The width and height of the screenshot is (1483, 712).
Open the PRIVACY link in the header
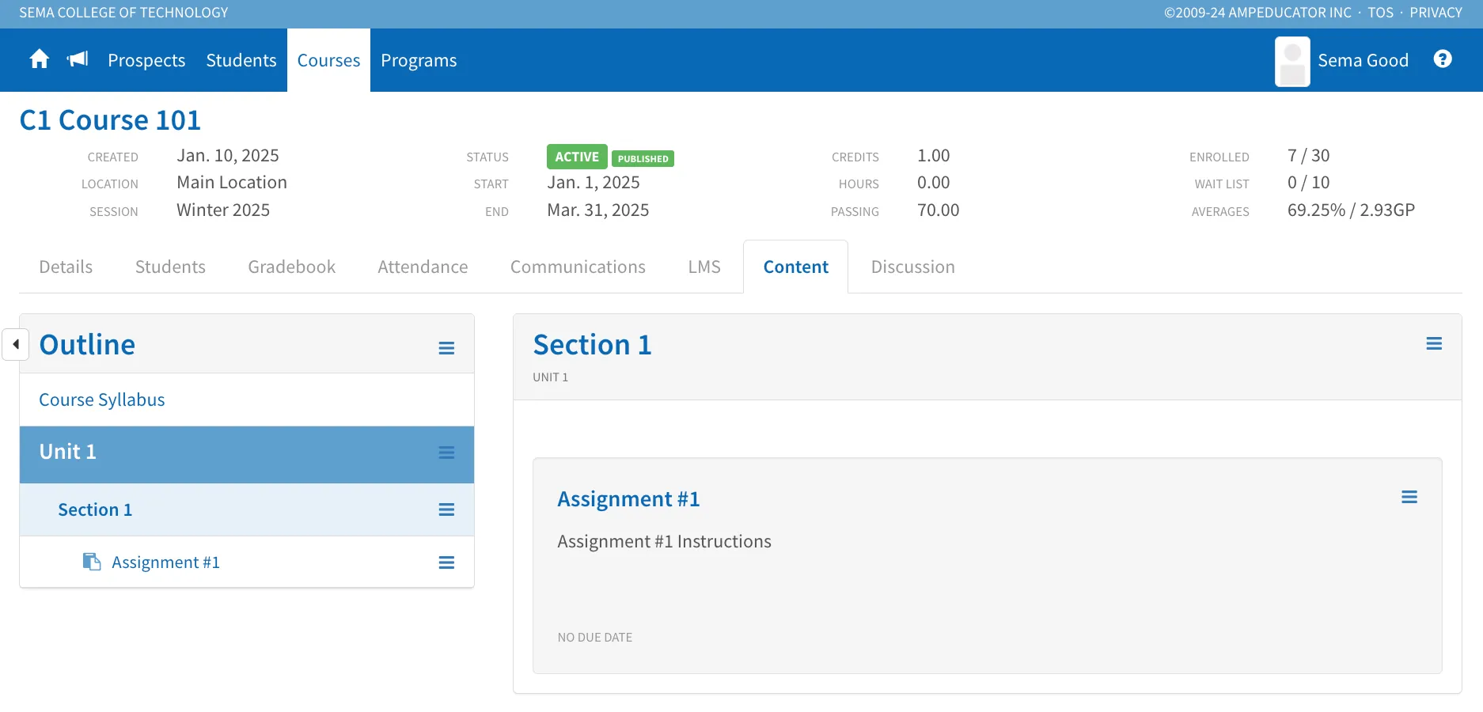(x=1436, y=13)
